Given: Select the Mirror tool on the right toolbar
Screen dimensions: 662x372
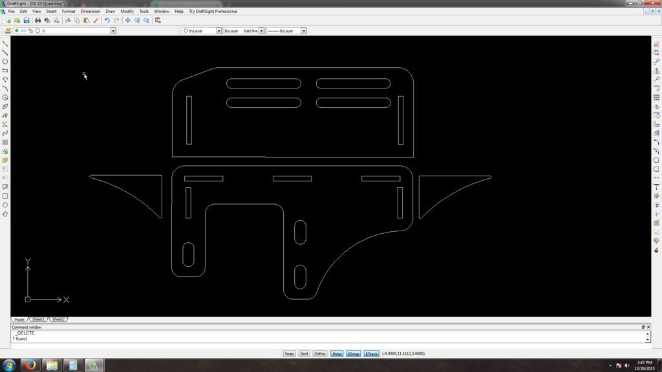Looking at the screenshot, I should point(657,70).
